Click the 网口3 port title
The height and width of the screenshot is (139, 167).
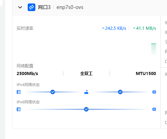[x=44, y=7]
